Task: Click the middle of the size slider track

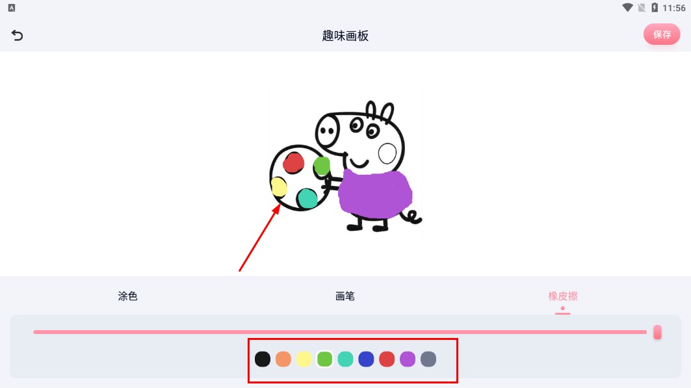Action: point(340,332)
